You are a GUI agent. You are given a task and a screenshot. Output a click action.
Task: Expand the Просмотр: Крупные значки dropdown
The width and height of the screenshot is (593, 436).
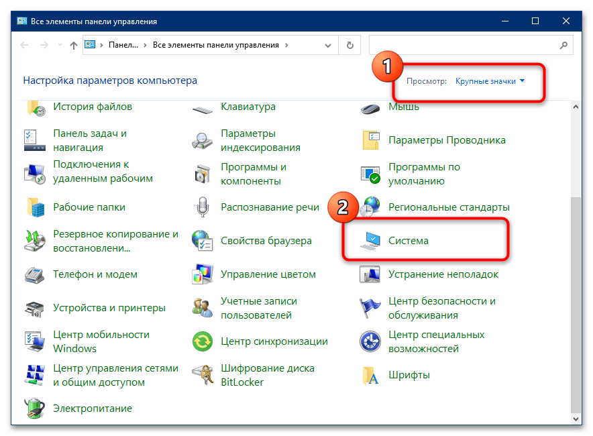pos(490,81)
